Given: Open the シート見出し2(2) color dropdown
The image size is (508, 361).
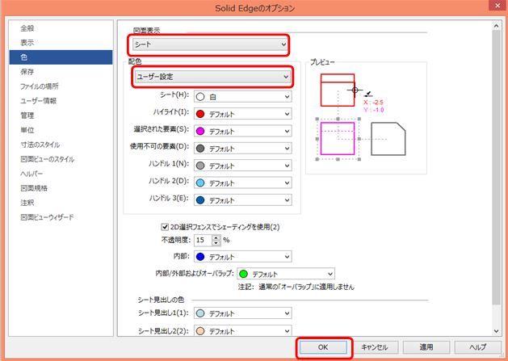Looking at the screenshot, I should point(242,331).
